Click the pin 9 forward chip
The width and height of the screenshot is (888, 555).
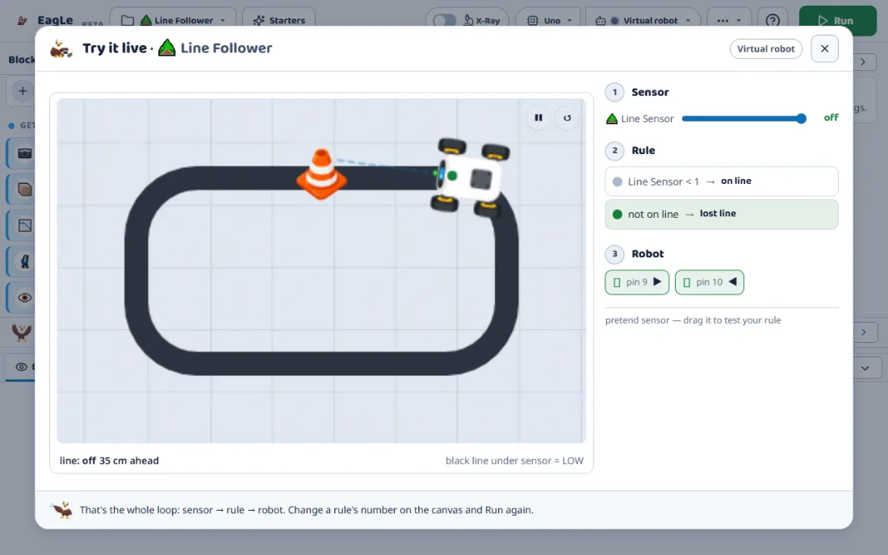[x=637, y=282]
